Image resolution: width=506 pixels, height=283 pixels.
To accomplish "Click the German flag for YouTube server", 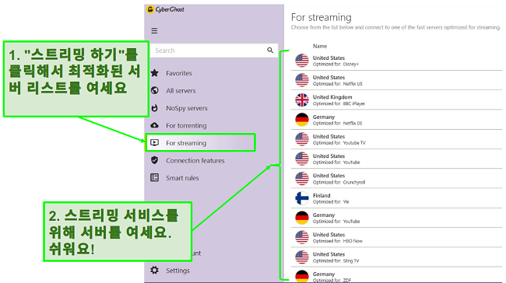I will point(302,218).
